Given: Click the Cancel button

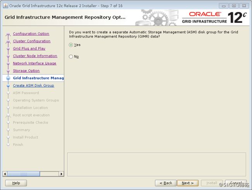Looking at the screenshot, I should (236, 183).
